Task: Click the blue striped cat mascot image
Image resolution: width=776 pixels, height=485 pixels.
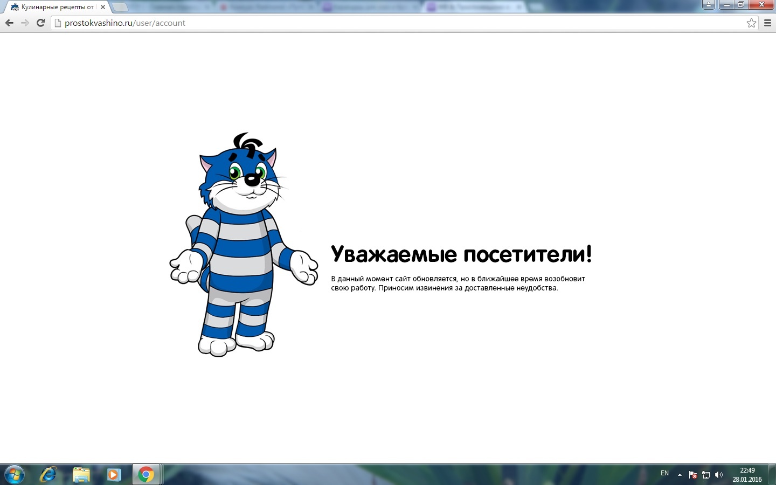Action: (x=242, y=245)
